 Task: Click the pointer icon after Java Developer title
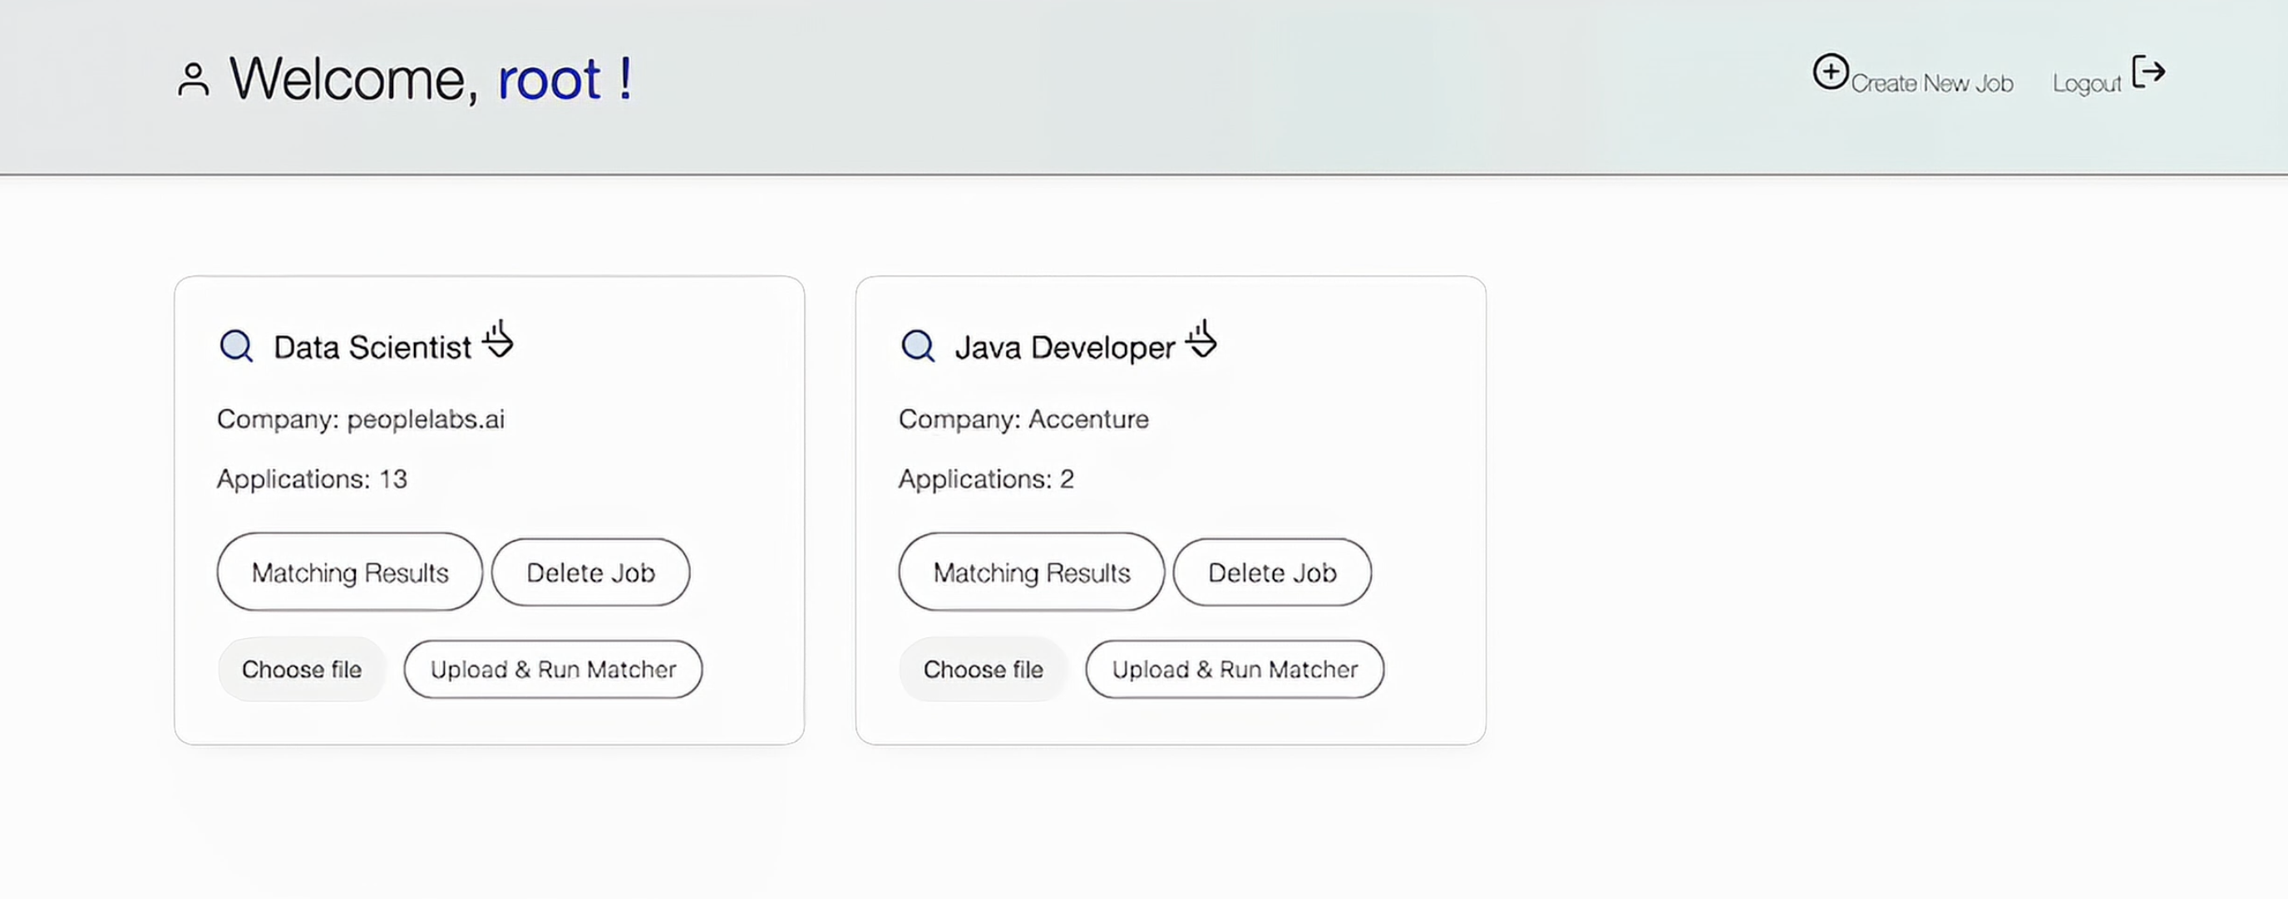(1201, 340)
